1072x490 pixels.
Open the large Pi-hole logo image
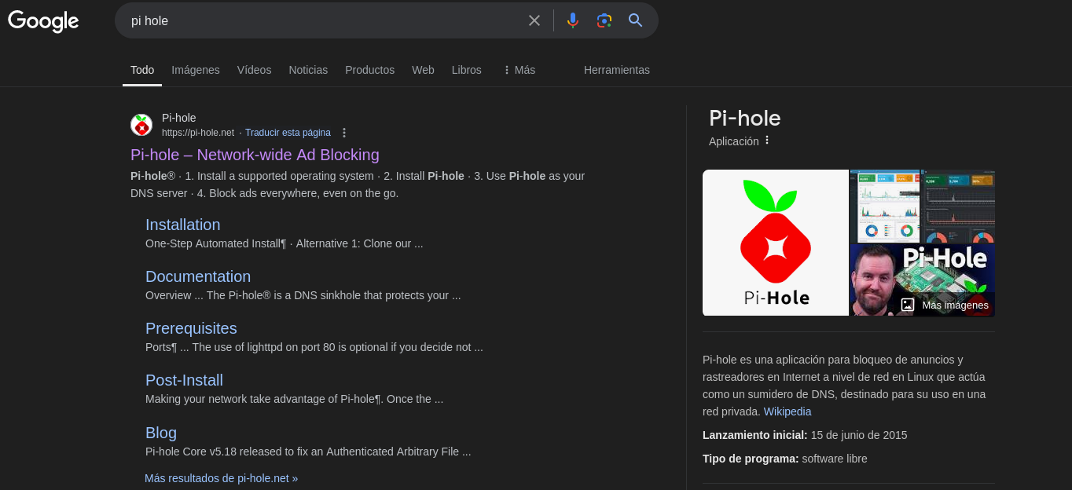pos(776,243)
